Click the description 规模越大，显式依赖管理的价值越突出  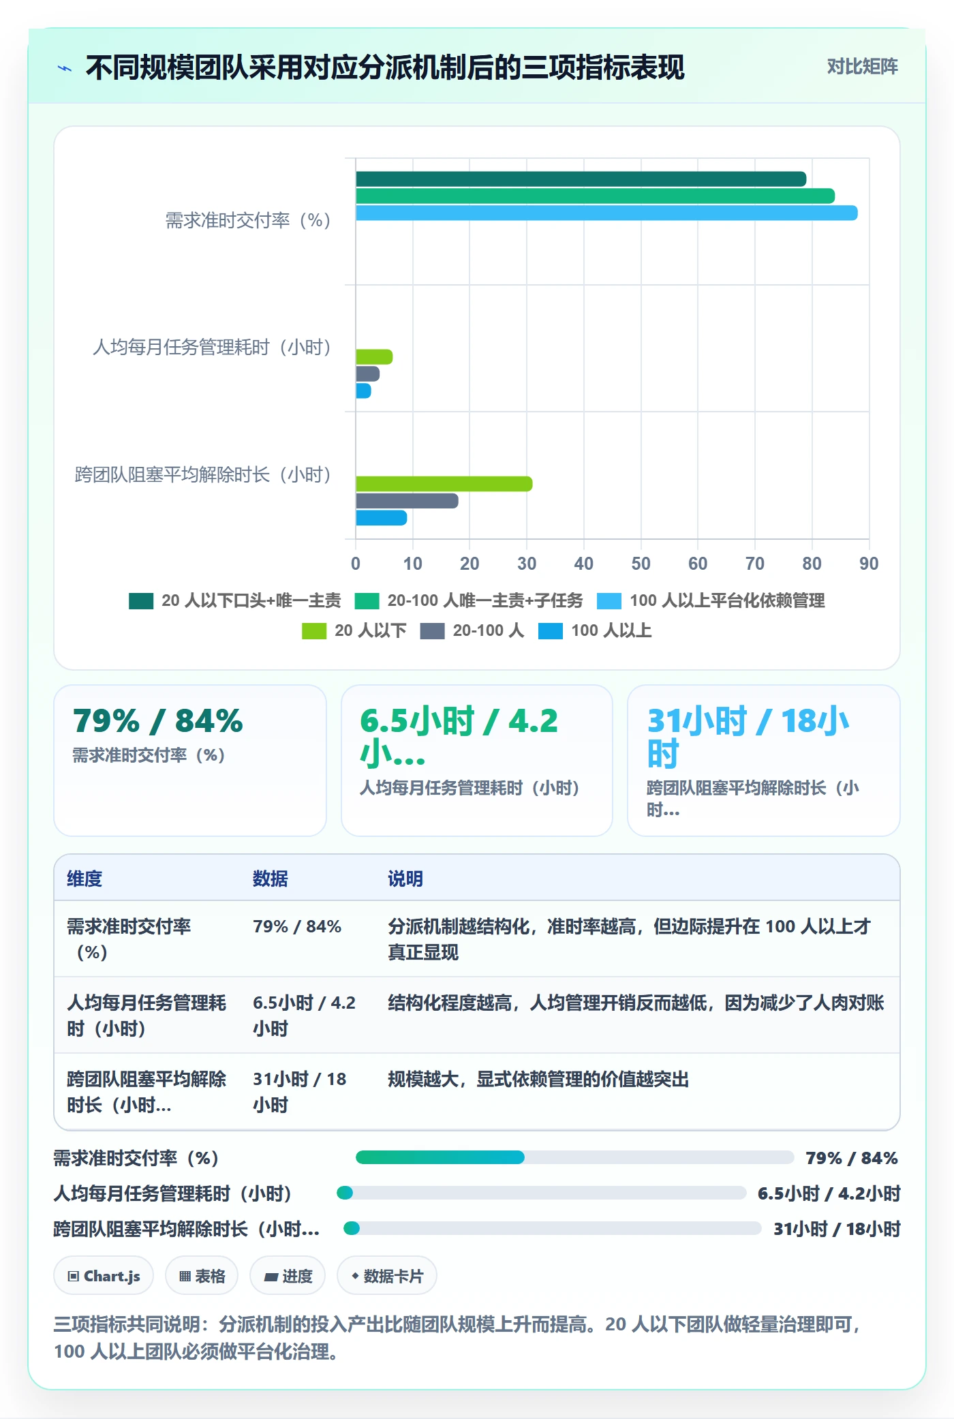coord(538,1079)
